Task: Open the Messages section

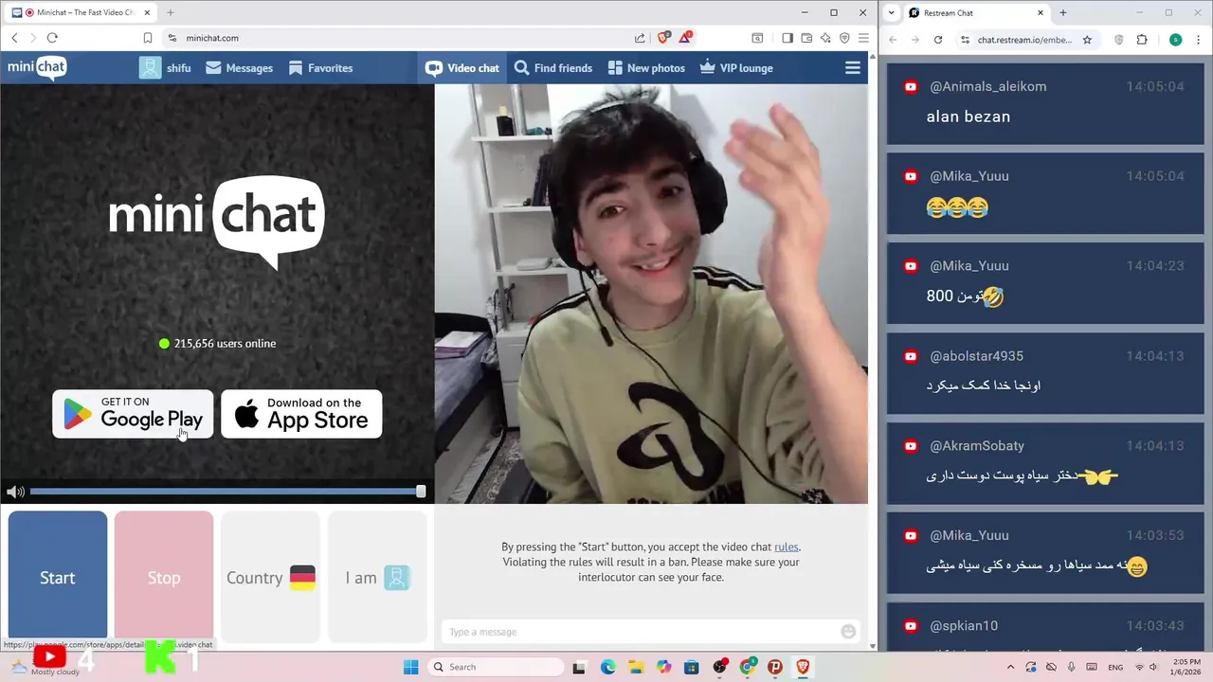Action: (239, 68)
